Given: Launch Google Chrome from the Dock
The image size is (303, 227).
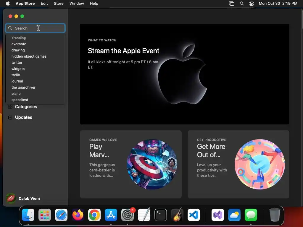Looking at the screenshot, I should coord(94,215).
